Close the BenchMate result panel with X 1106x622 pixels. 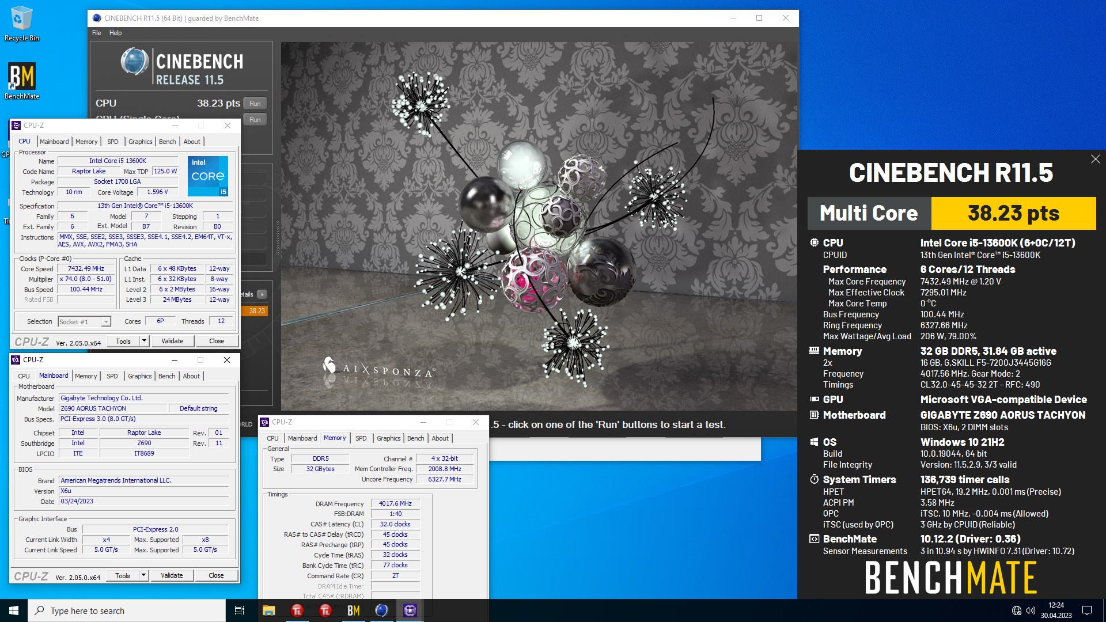pyautogui.click(x=1095, y=159)
